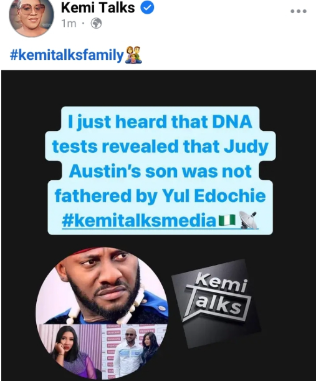The height and width of the screenshot is (381, 316).
Task: Click the satellite dish emoji
Action: click(248, 220)
